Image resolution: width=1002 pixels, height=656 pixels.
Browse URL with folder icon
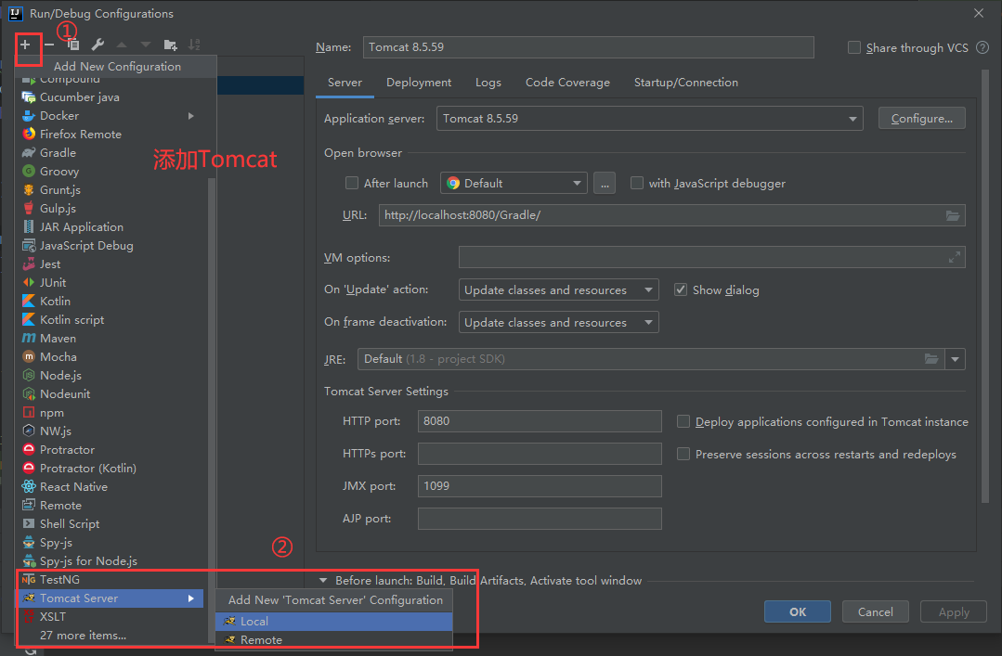[x=952, y=215]
